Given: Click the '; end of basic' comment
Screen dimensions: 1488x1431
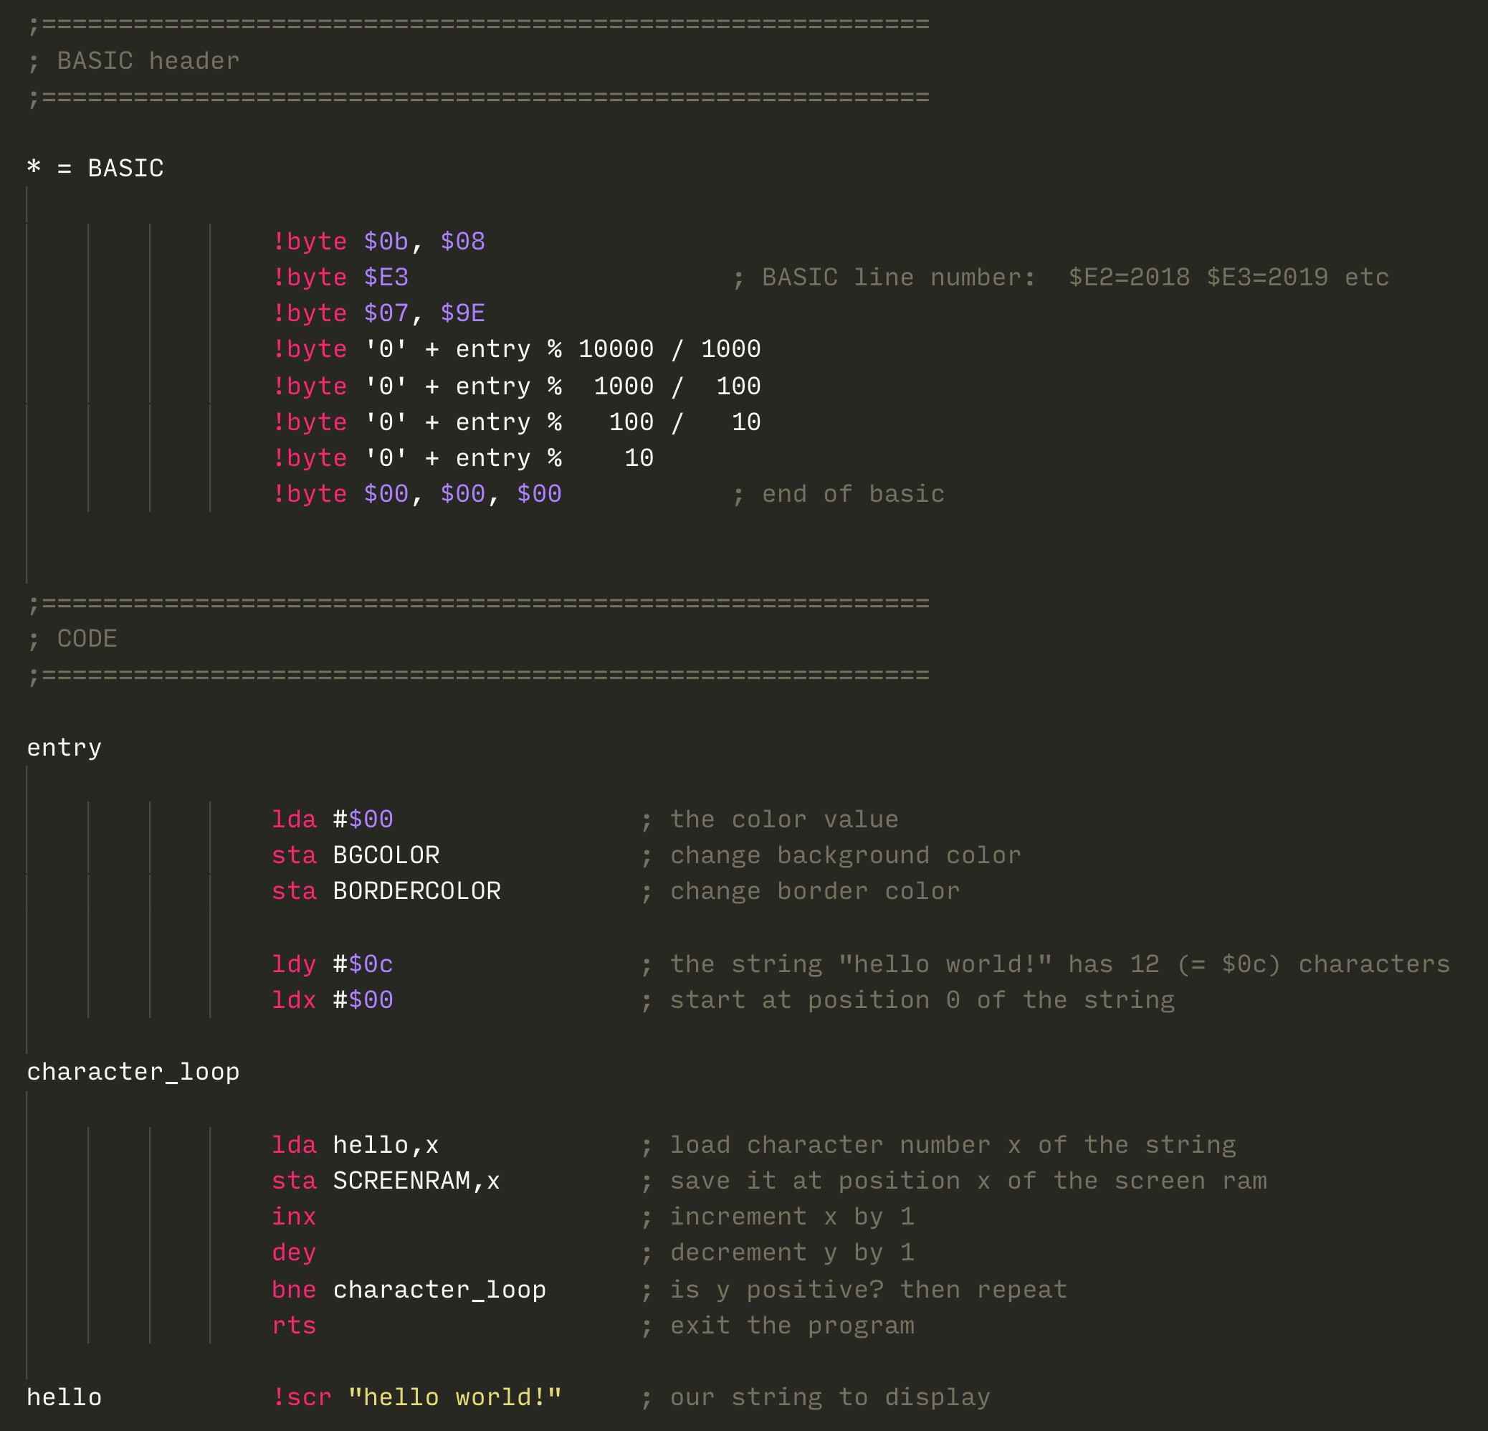Looking at the screenshot, I should click(838, 494).
